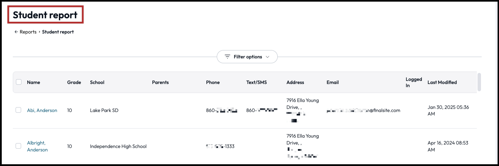Sort by the Grade column header
499x166 pixels.
pos(74,82)
